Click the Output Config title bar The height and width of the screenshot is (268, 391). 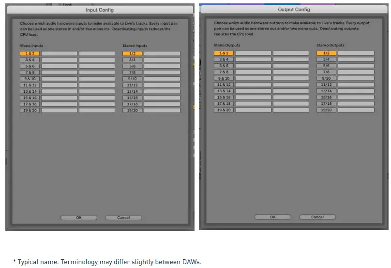(x=294, y=10)
